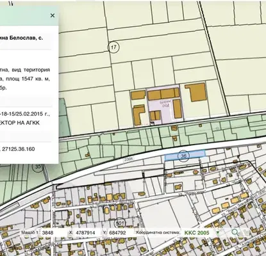
Task: Click the leftmost orange building beside the pink parcel
Action: point(138,95)
